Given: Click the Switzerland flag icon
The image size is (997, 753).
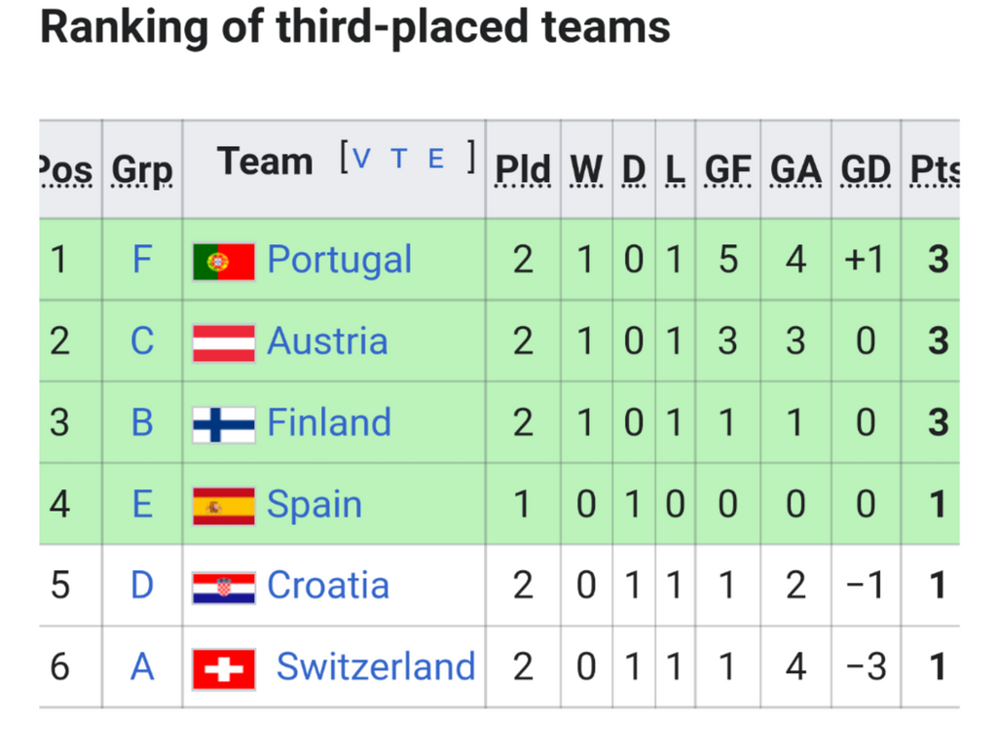Looking at the screenshot, I should point(224,668).
